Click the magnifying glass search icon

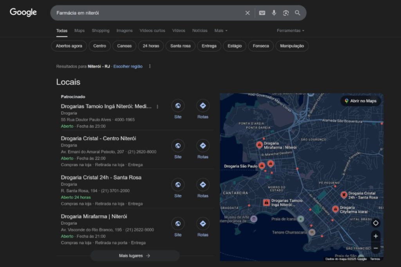pos(298,13)
